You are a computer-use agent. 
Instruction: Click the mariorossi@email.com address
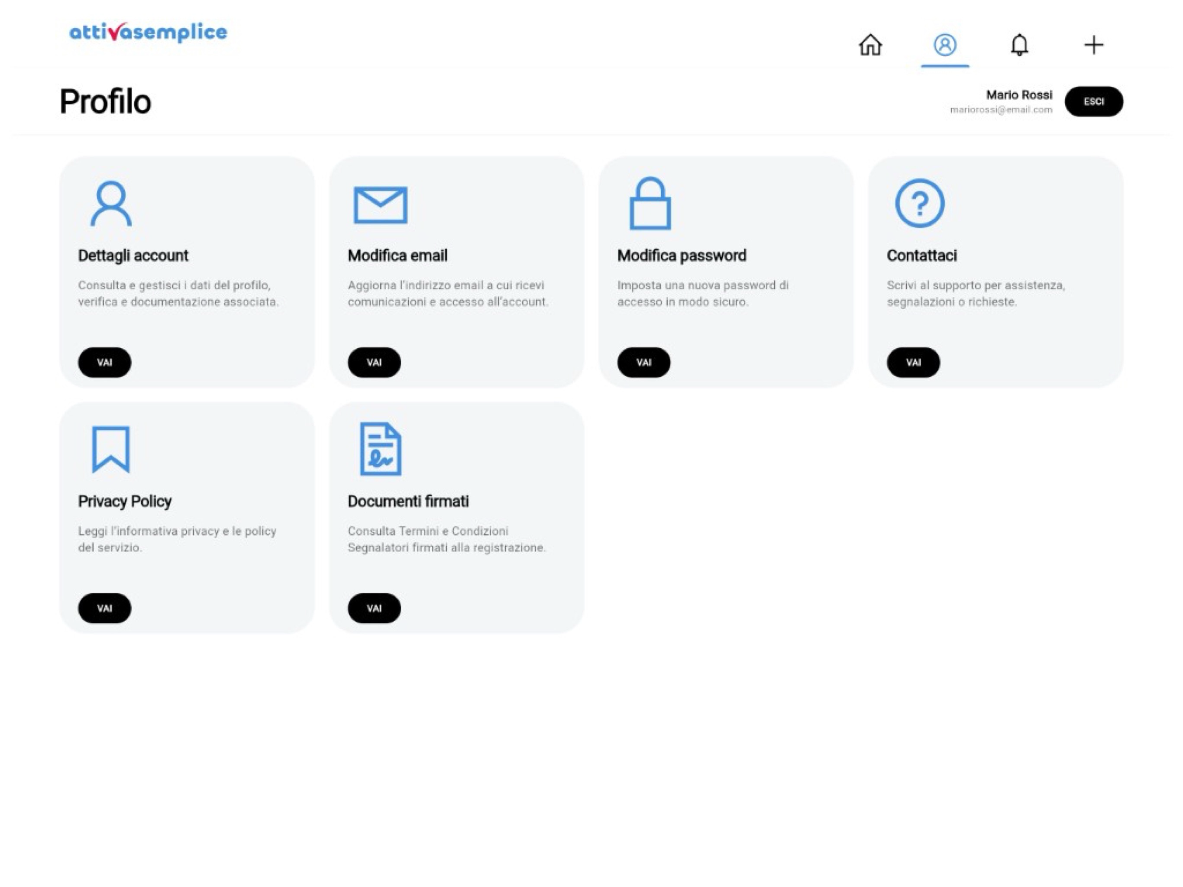(x=1001, y=110)
